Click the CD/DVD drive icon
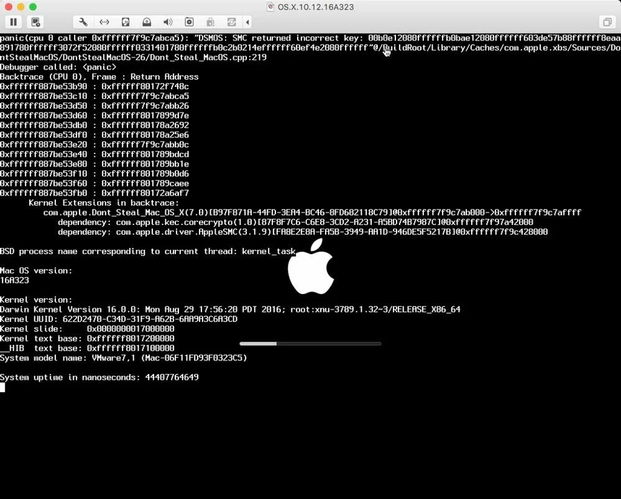Viewport: 621px width, 499px height. [147, 22]
